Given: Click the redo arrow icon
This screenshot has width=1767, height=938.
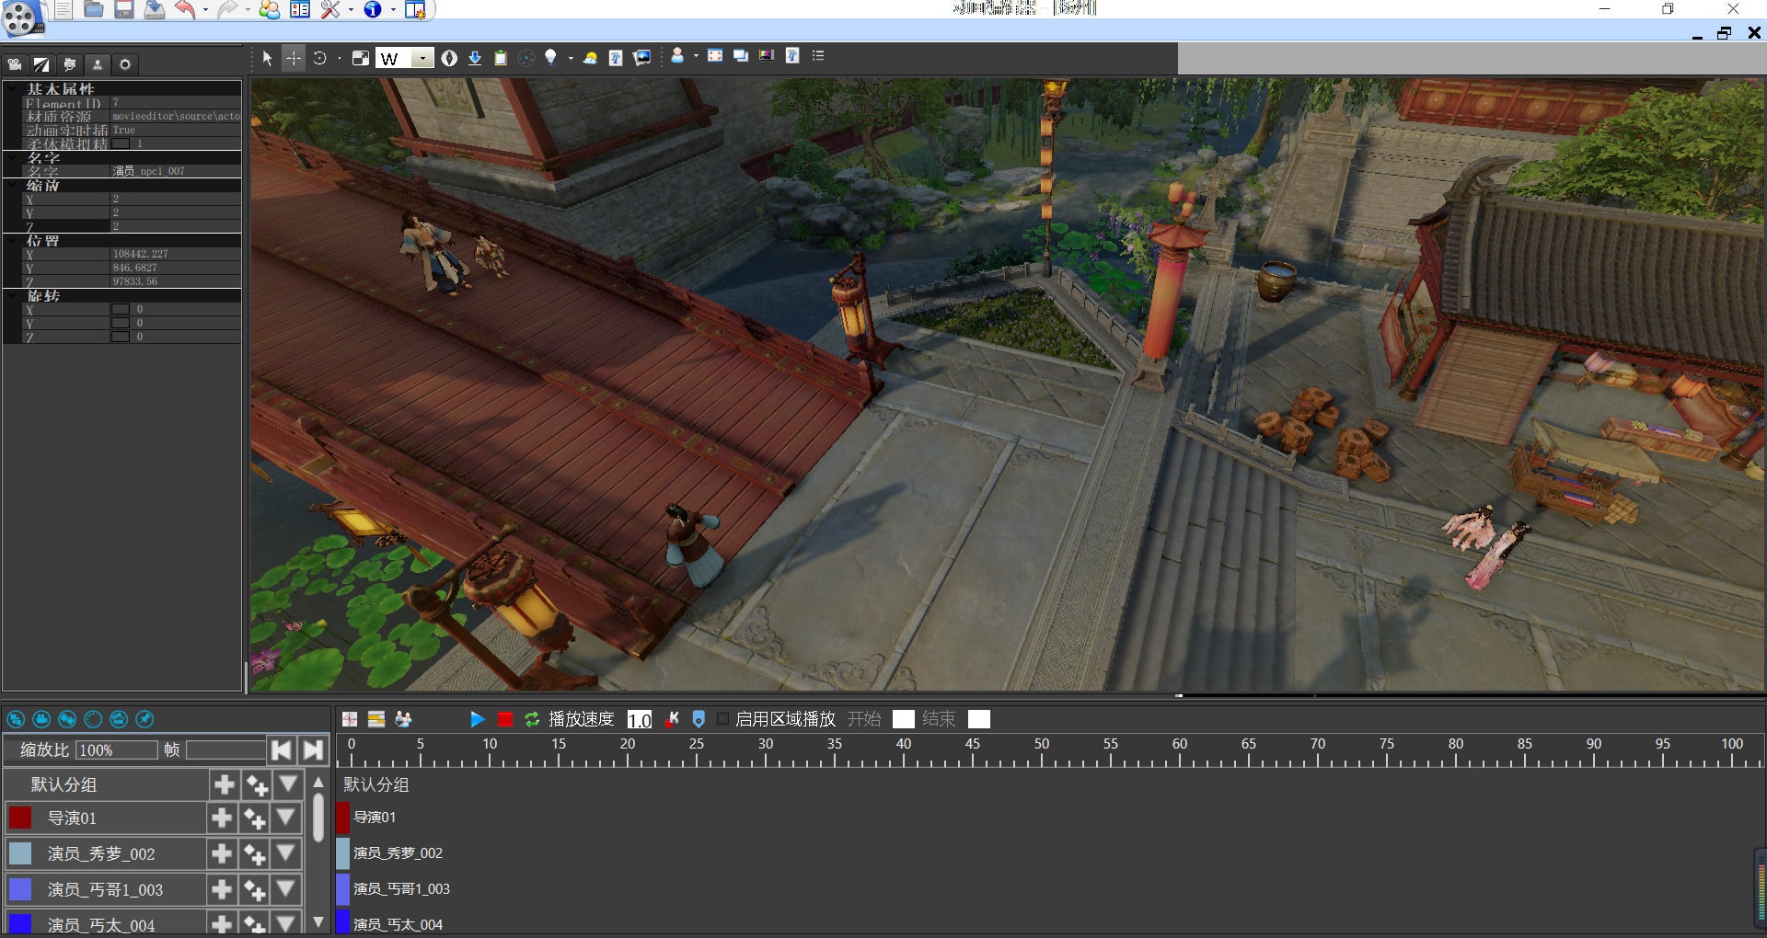Looking at the screenshot, I should [x=227, y=9].
